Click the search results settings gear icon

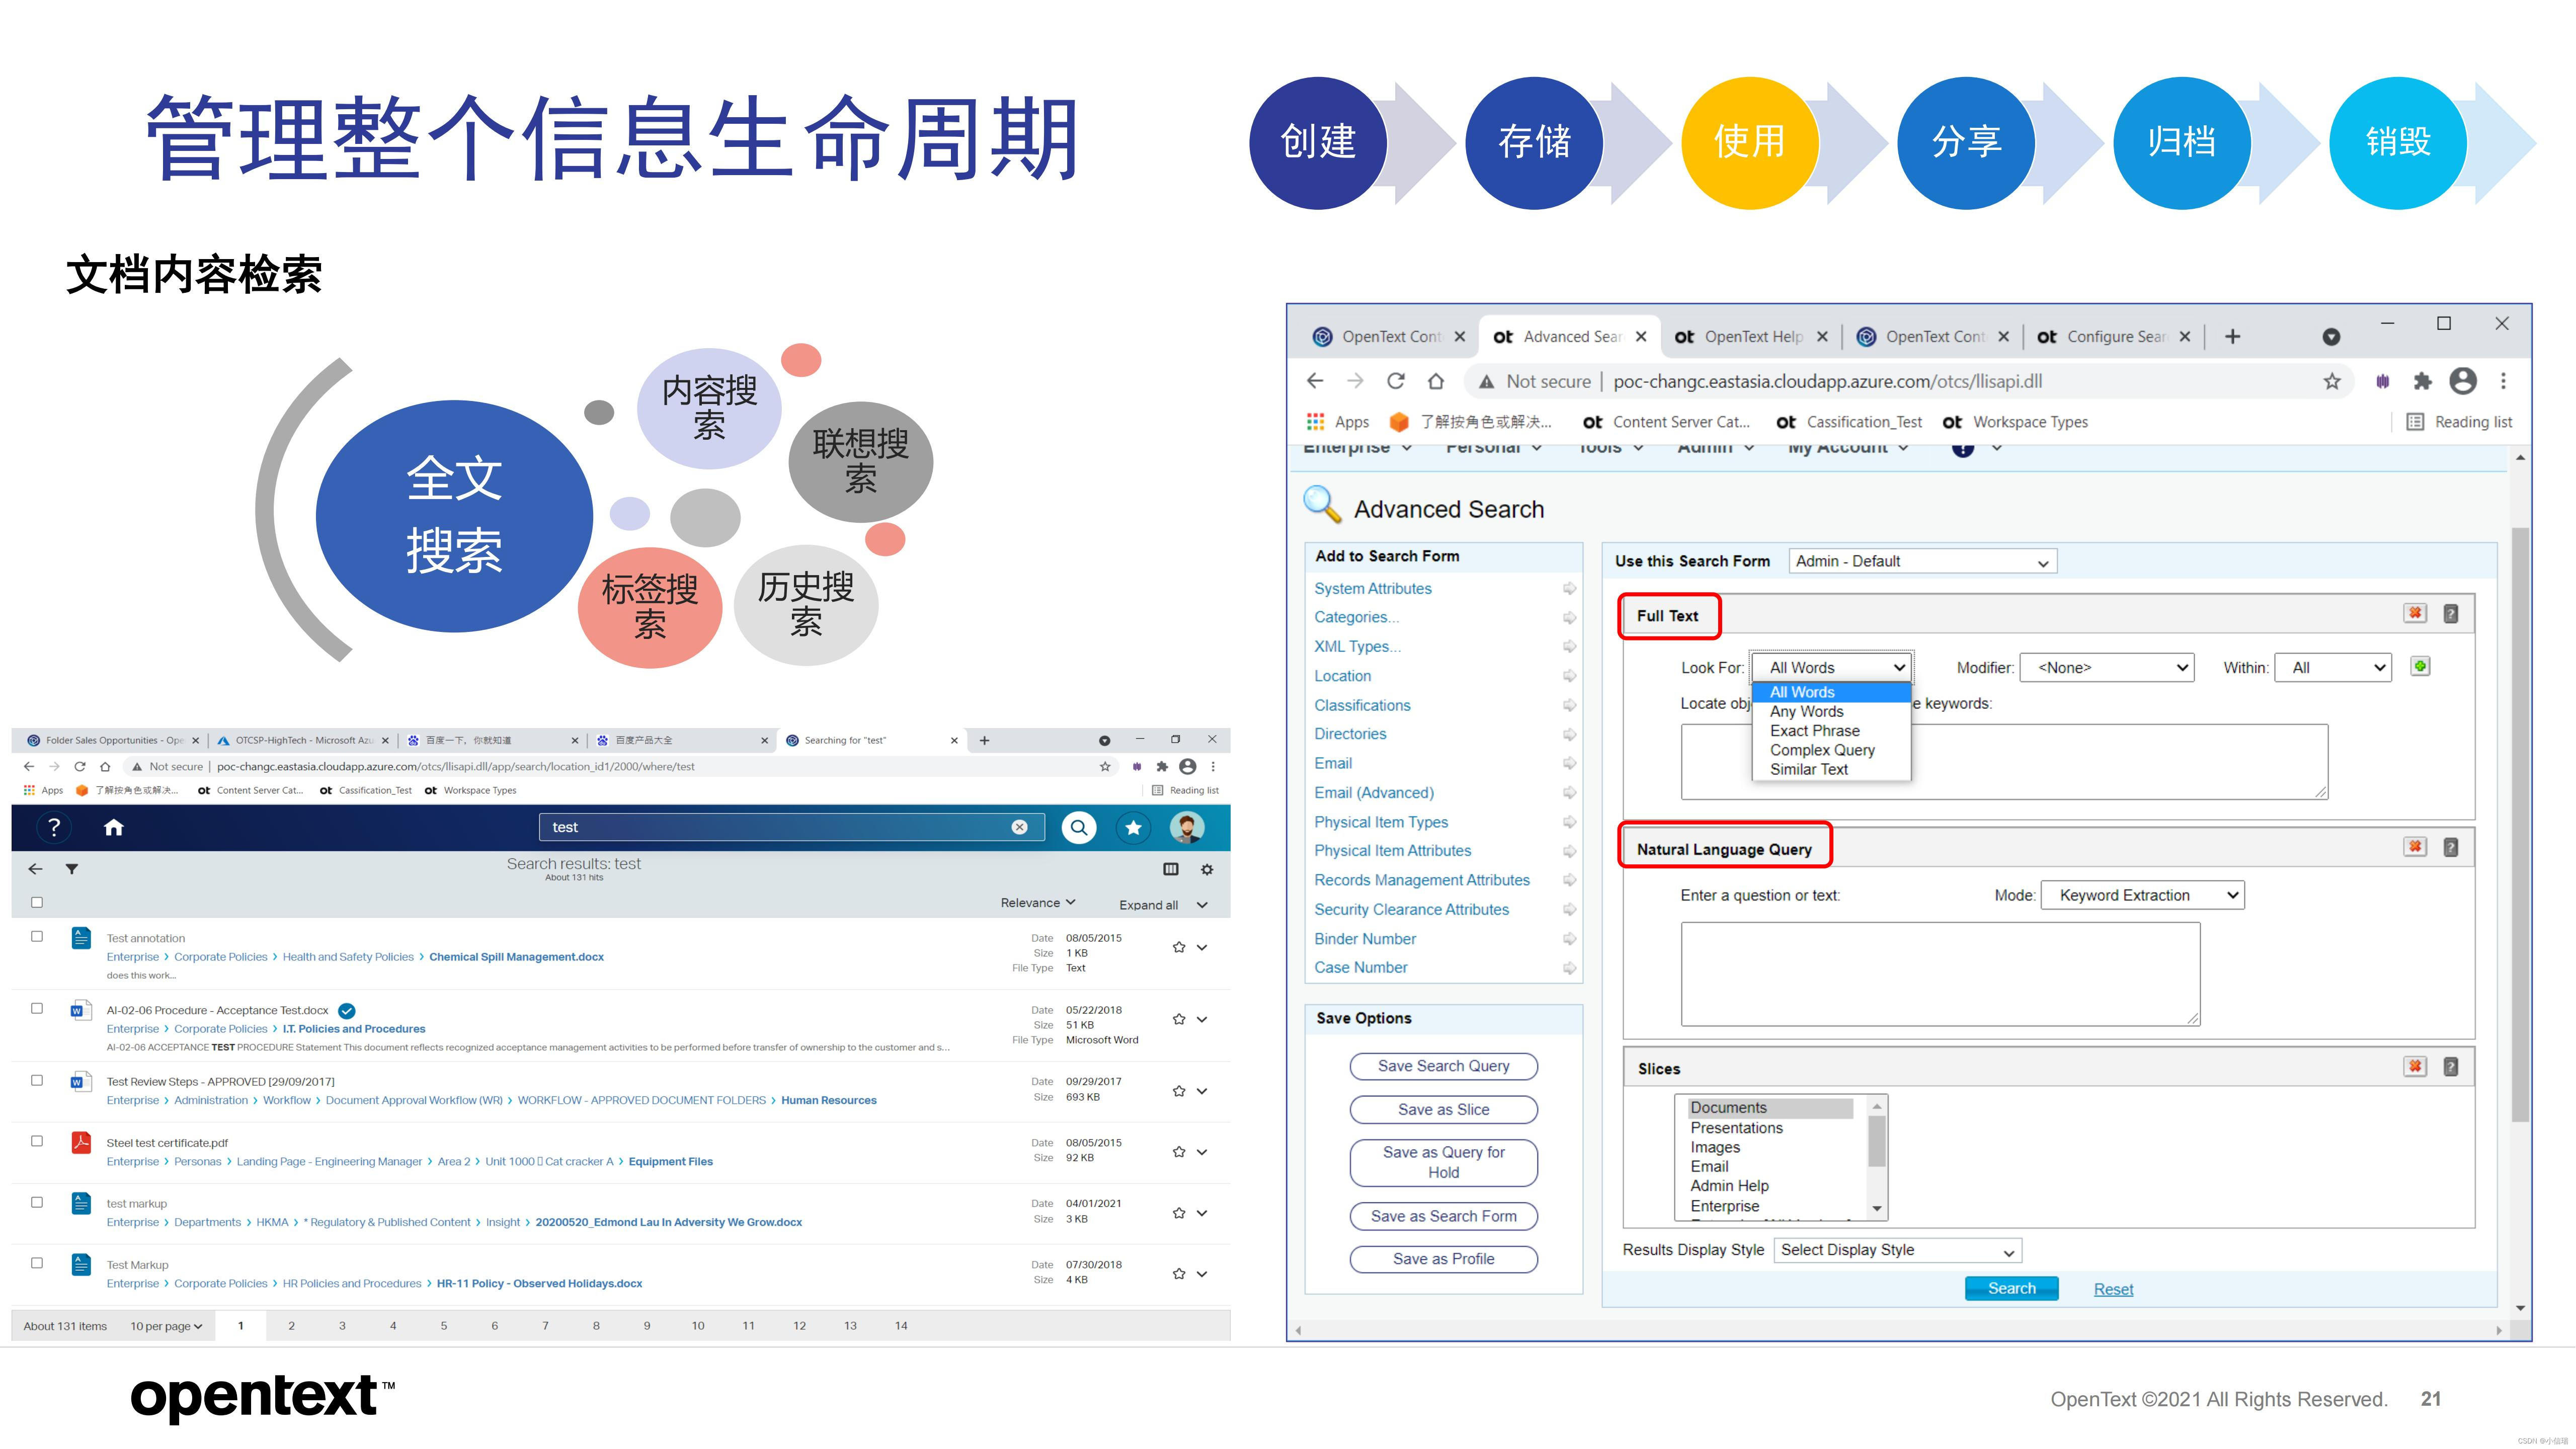click(x=1207, y=869)
